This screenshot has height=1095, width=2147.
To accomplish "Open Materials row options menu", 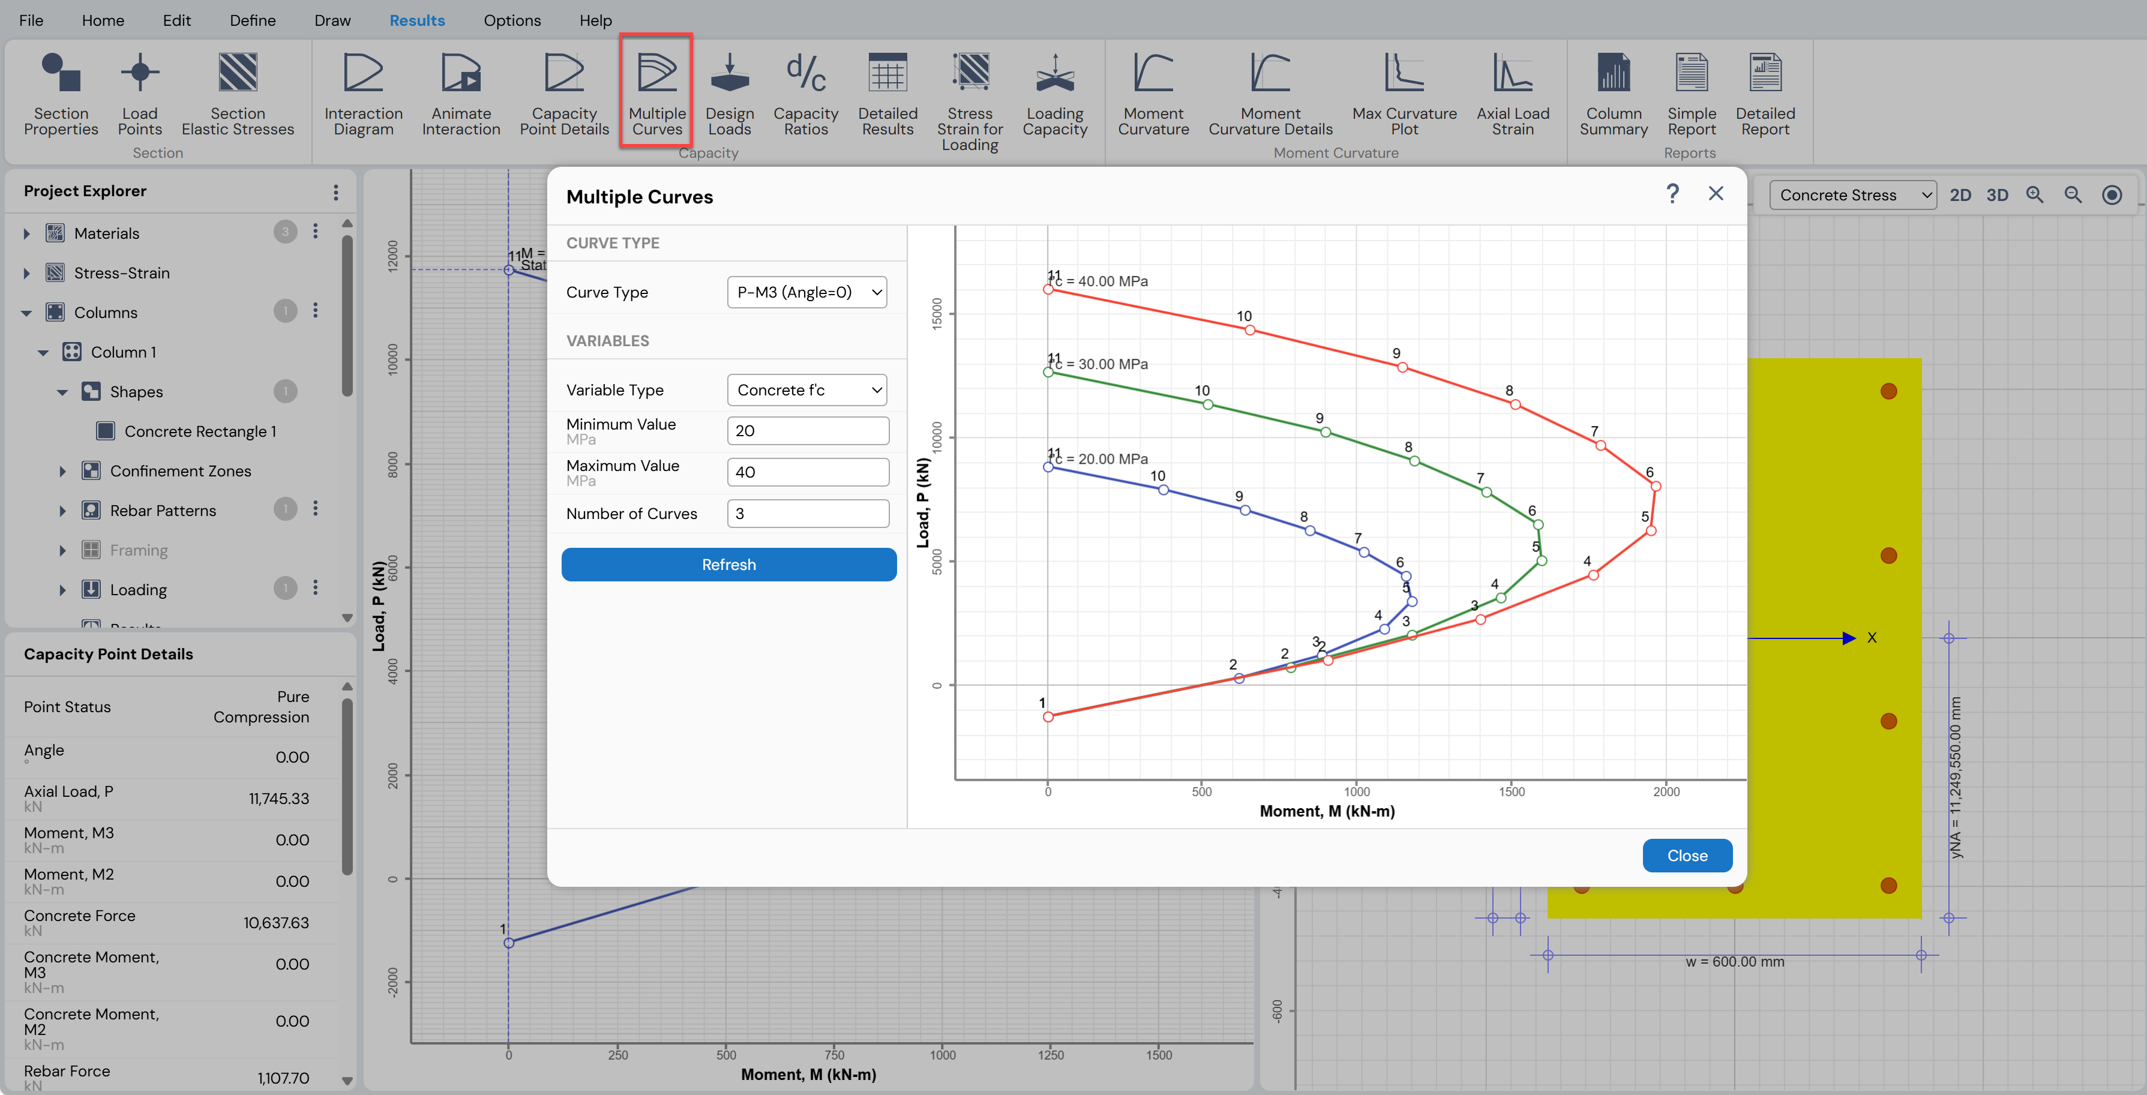I will tap(315, 232).
